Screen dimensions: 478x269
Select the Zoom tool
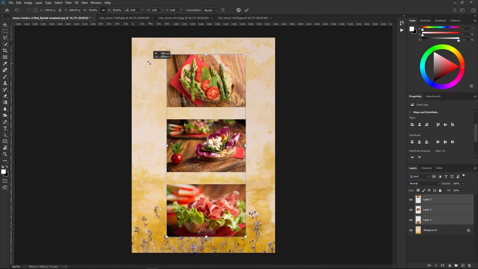tap(5, 154)
